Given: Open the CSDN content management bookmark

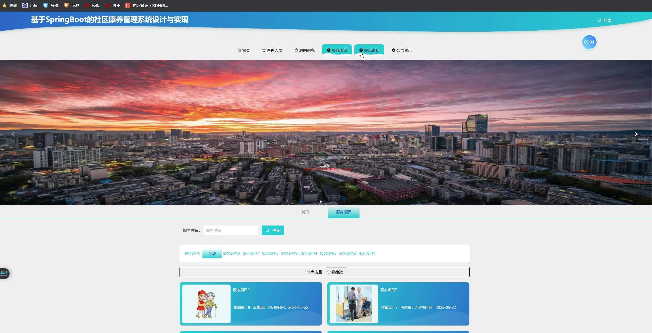Looking at the screenshot, I should 146,5.
